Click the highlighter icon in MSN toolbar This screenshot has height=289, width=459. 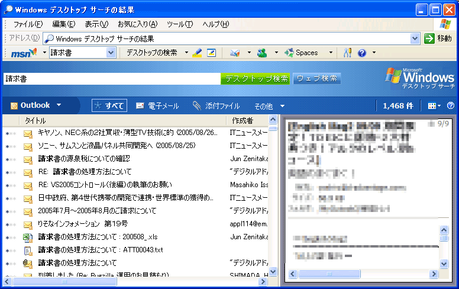[198, 53]
